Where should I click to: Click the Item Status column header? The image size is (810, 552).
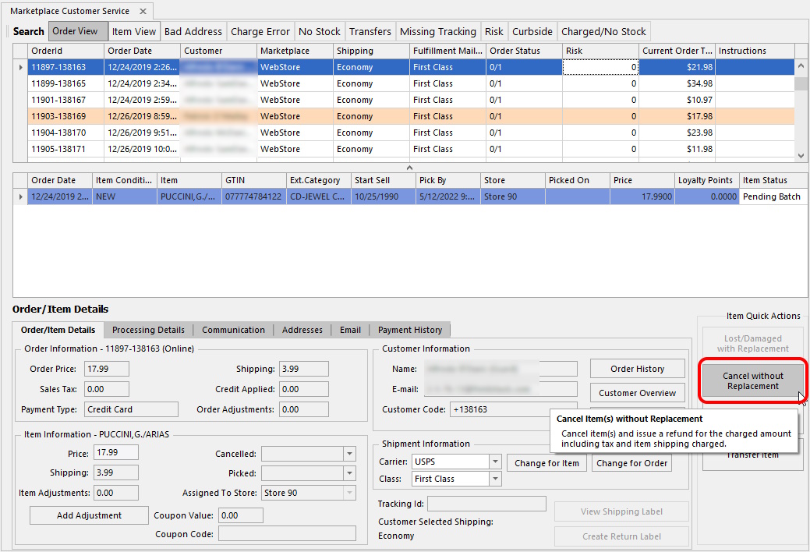click(x=773, y=180)
